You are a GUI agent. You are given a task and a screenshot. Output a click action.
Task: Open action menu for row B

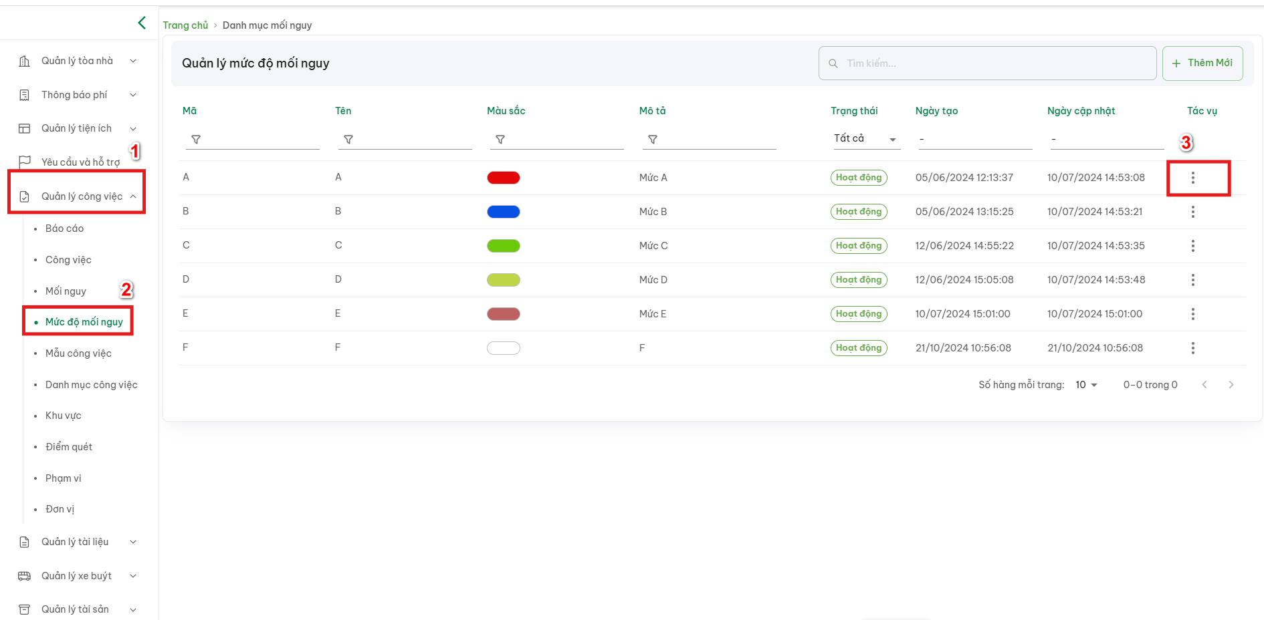(1193, 212)
